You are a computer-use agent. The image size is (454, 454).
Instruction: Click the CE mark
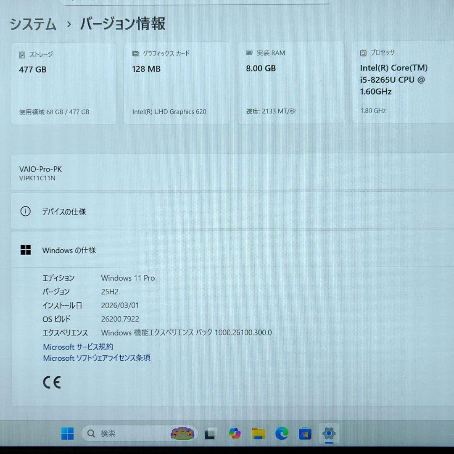click(x=52, y=382)
